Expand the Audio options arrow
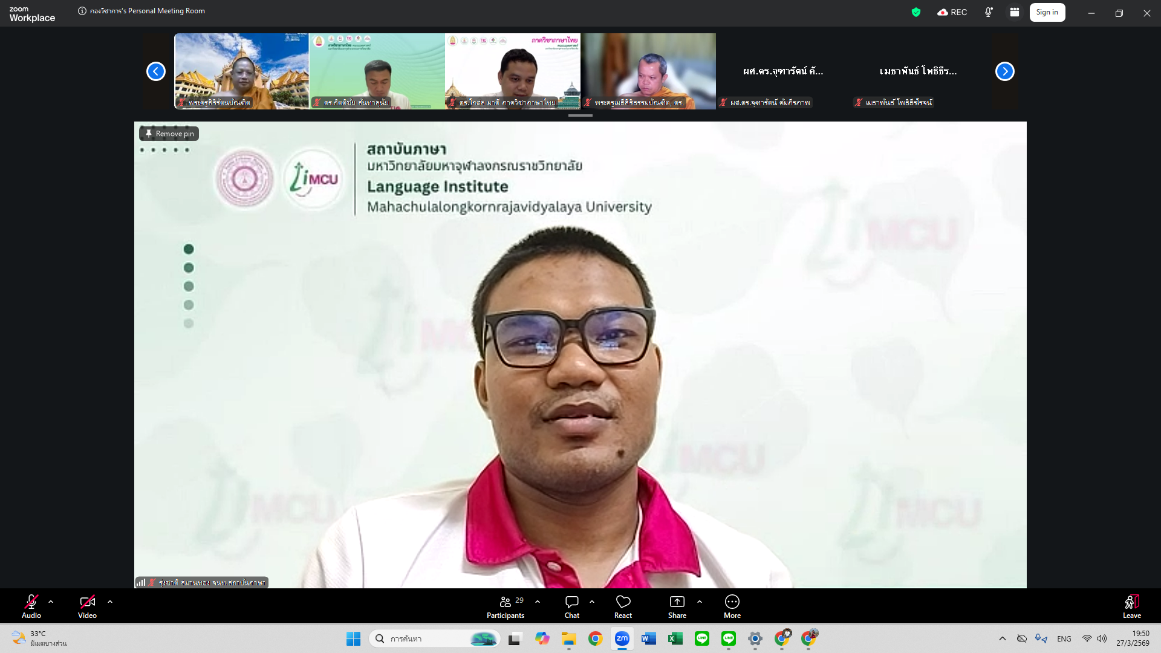 (51, 602)
